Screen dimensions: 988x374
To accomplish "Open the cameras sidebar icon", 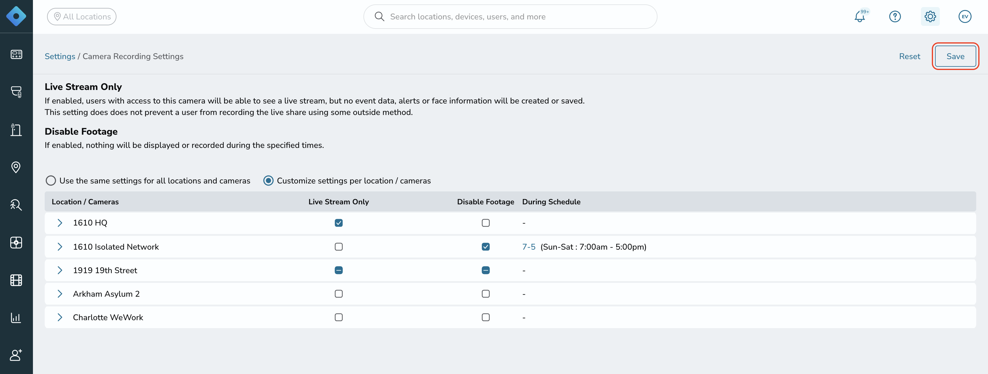I will [16, 92].
